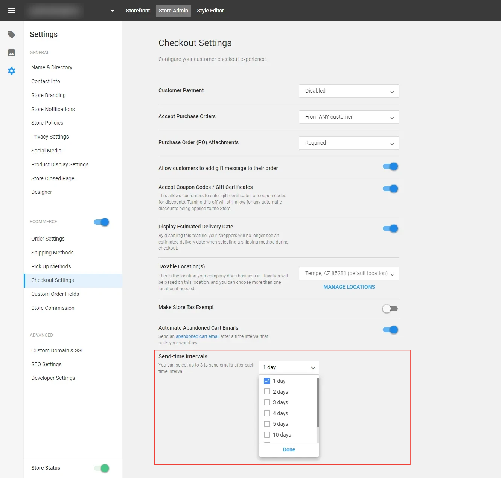This screenshot has width=501, height=478.
Task: Toggle the Ecommerce section switch
Action: point(102,222)
